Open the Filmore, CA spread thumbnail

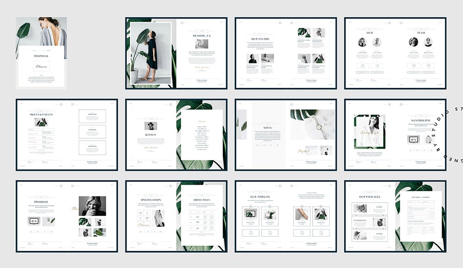coord(176,53)
